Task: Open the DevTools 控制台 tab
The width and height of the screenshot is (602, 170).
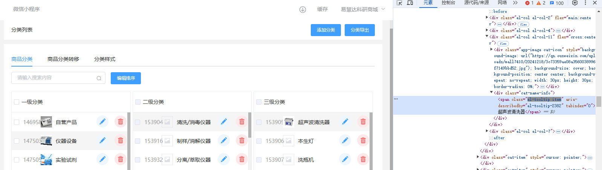Action: click(x=448, y=3)
